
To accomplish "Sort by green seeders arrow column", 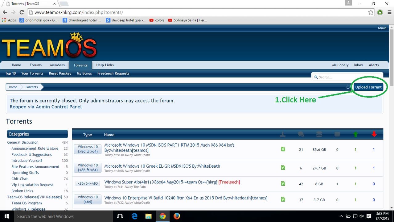I will (x=355, y=134).
